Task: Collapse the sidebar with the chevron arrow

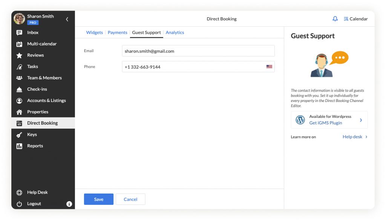Action: (x=67, y=19)
